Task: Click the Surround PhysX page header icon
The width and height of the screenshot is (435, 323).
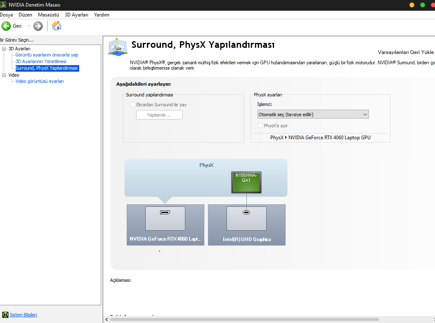Action: tap(118, 47)
